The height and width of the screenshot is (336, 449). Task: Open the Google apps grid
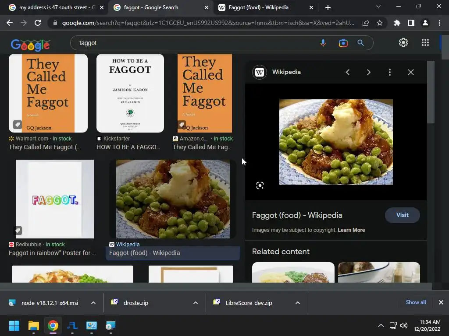click(x=425, y=42)
